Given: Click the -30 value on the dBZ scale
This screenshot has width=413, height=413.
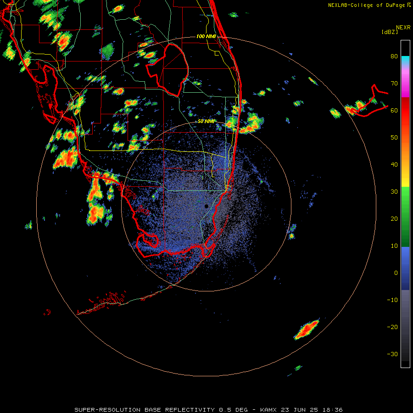Looking at the screenshot, I should [392, 354].
